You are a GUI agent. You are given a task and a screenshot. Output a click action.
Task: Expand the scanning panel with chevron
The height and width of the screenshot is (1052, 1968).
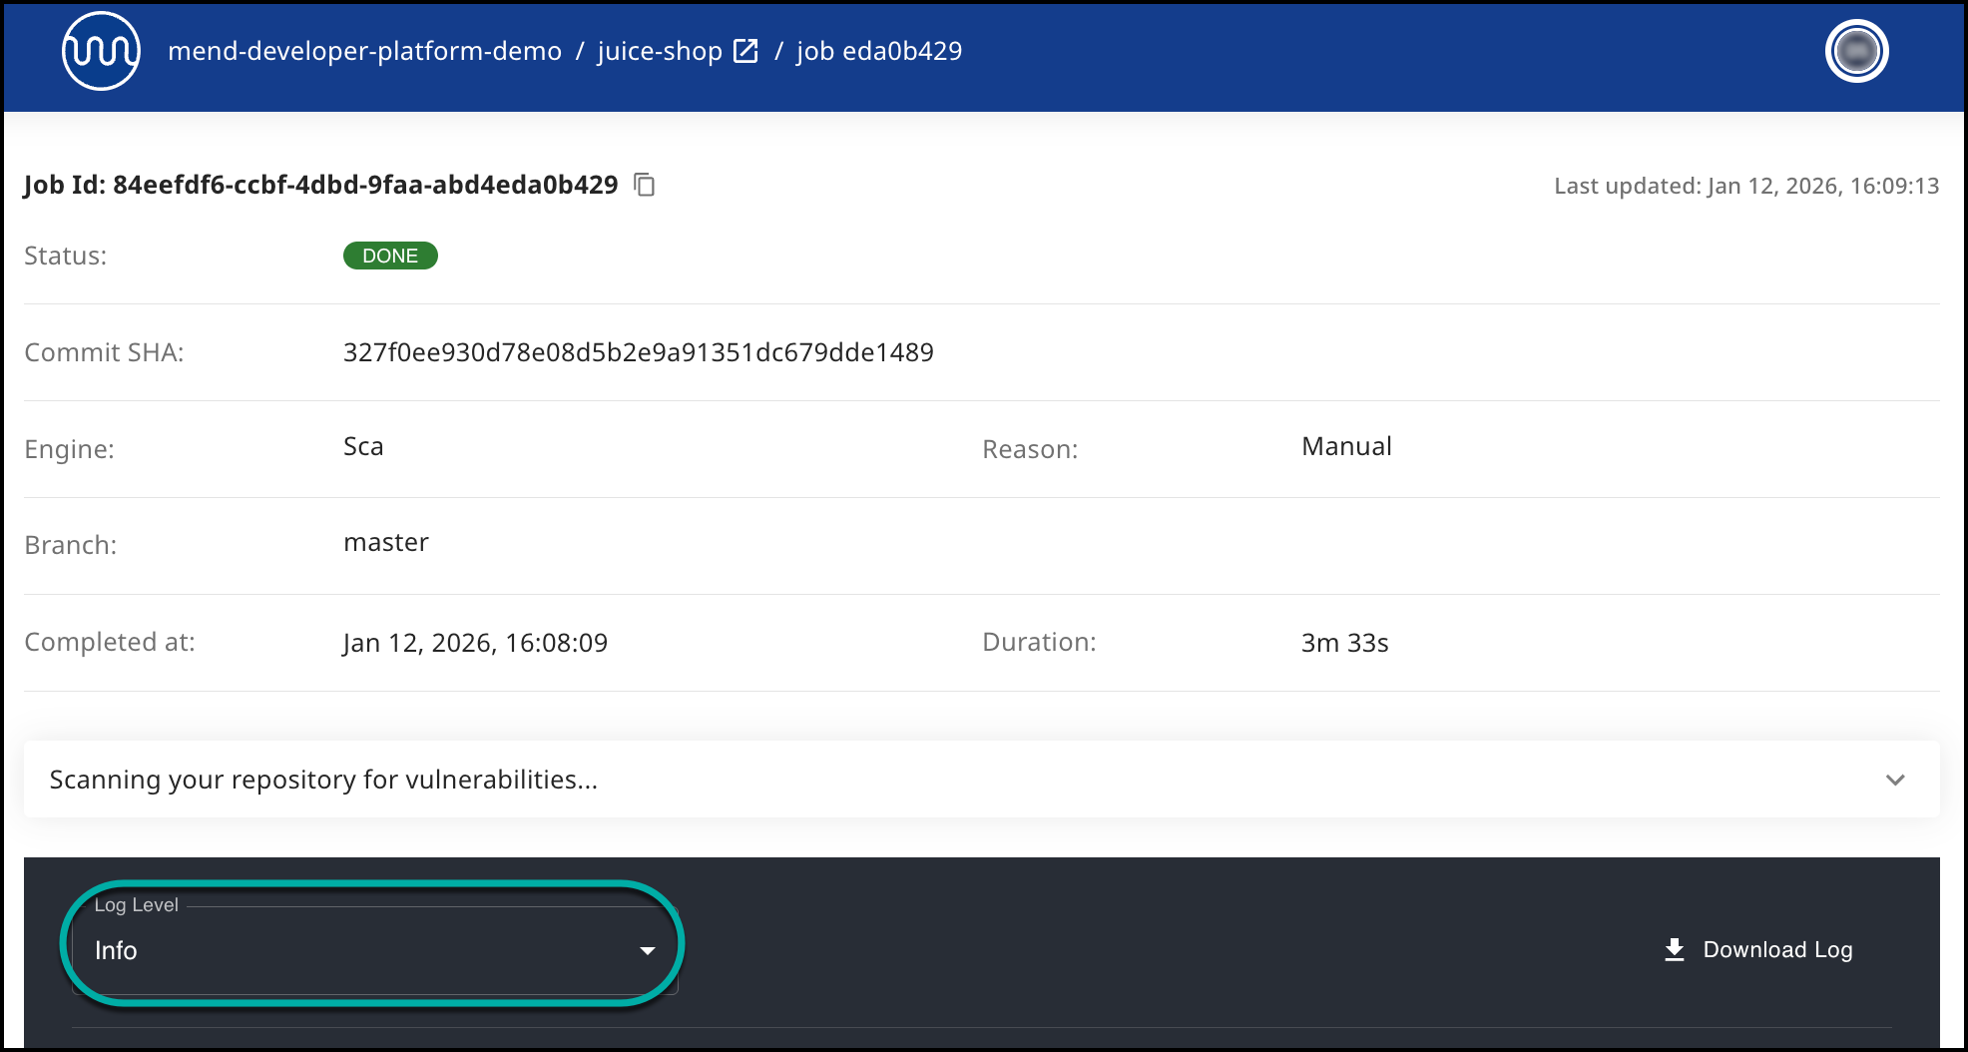1895,780
